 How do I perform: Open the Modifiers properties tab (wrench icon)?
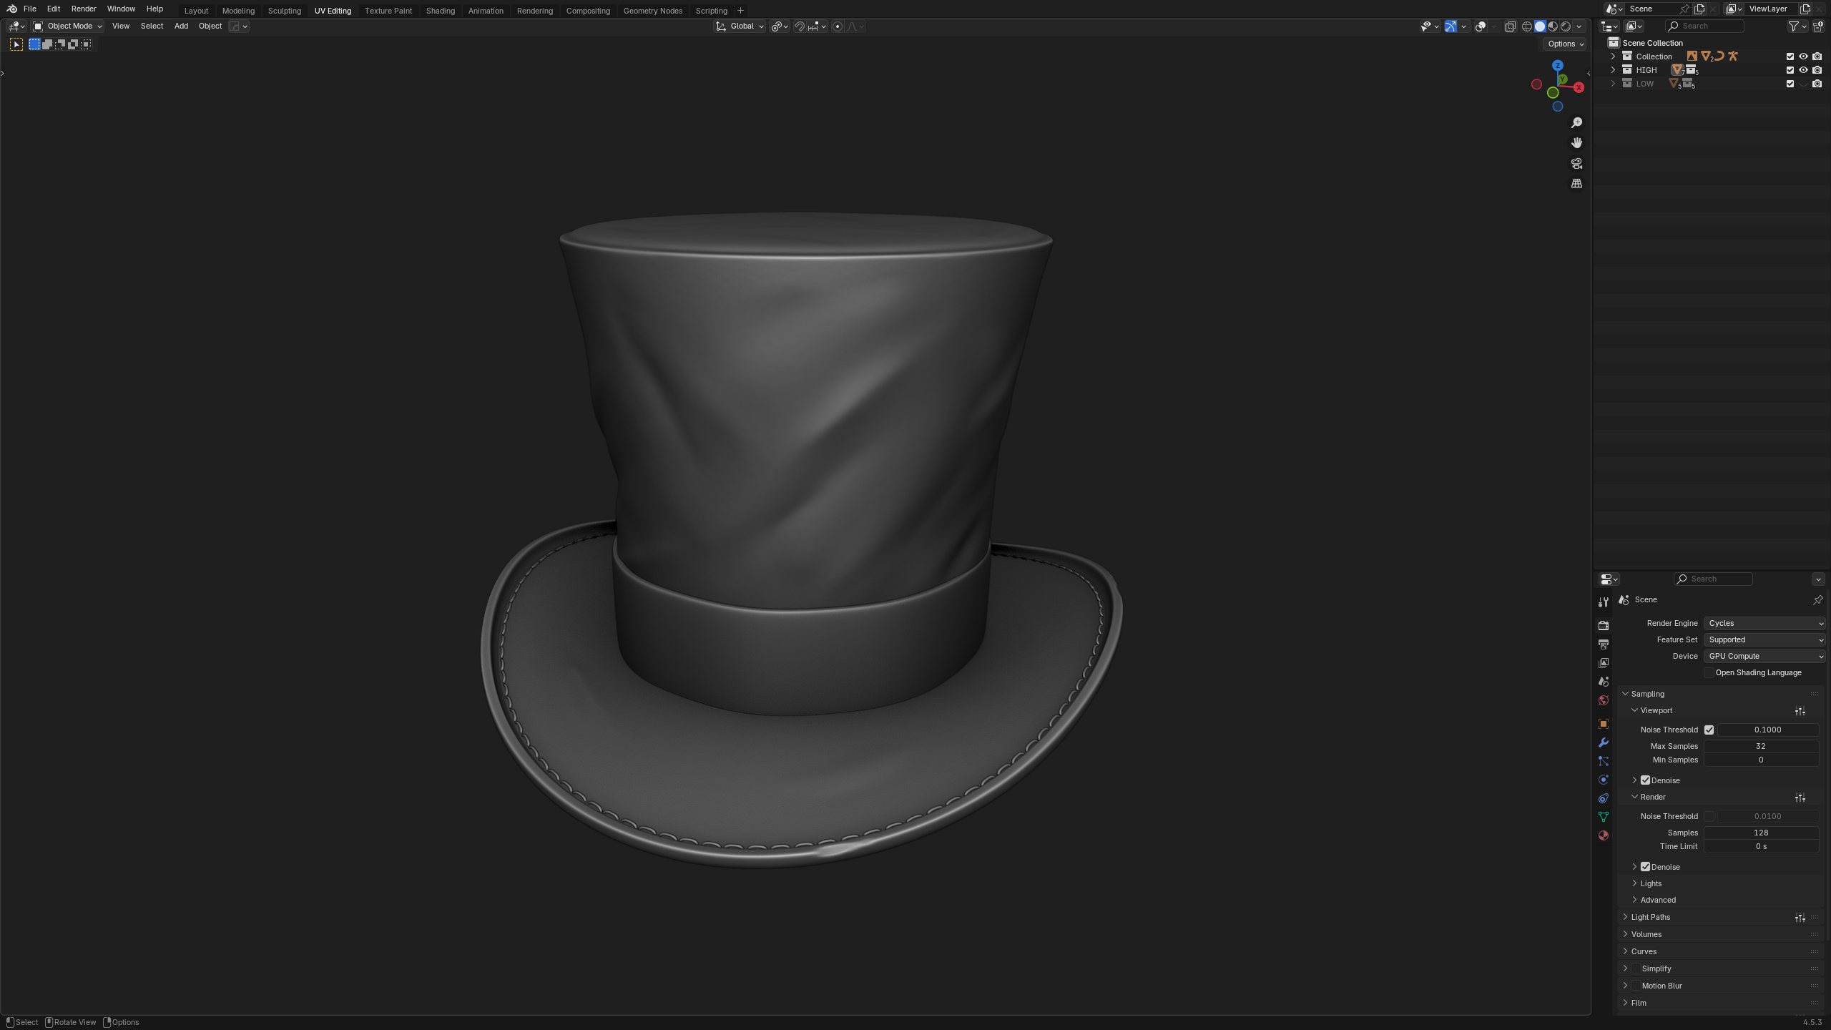(x=1604, y=742)
